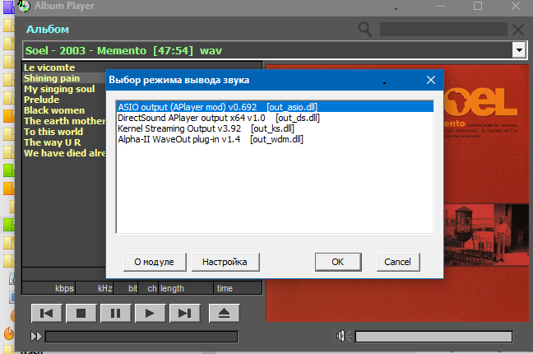
Task: Select ASIO output (APlayer mod) v0.692
Action: 275,107
